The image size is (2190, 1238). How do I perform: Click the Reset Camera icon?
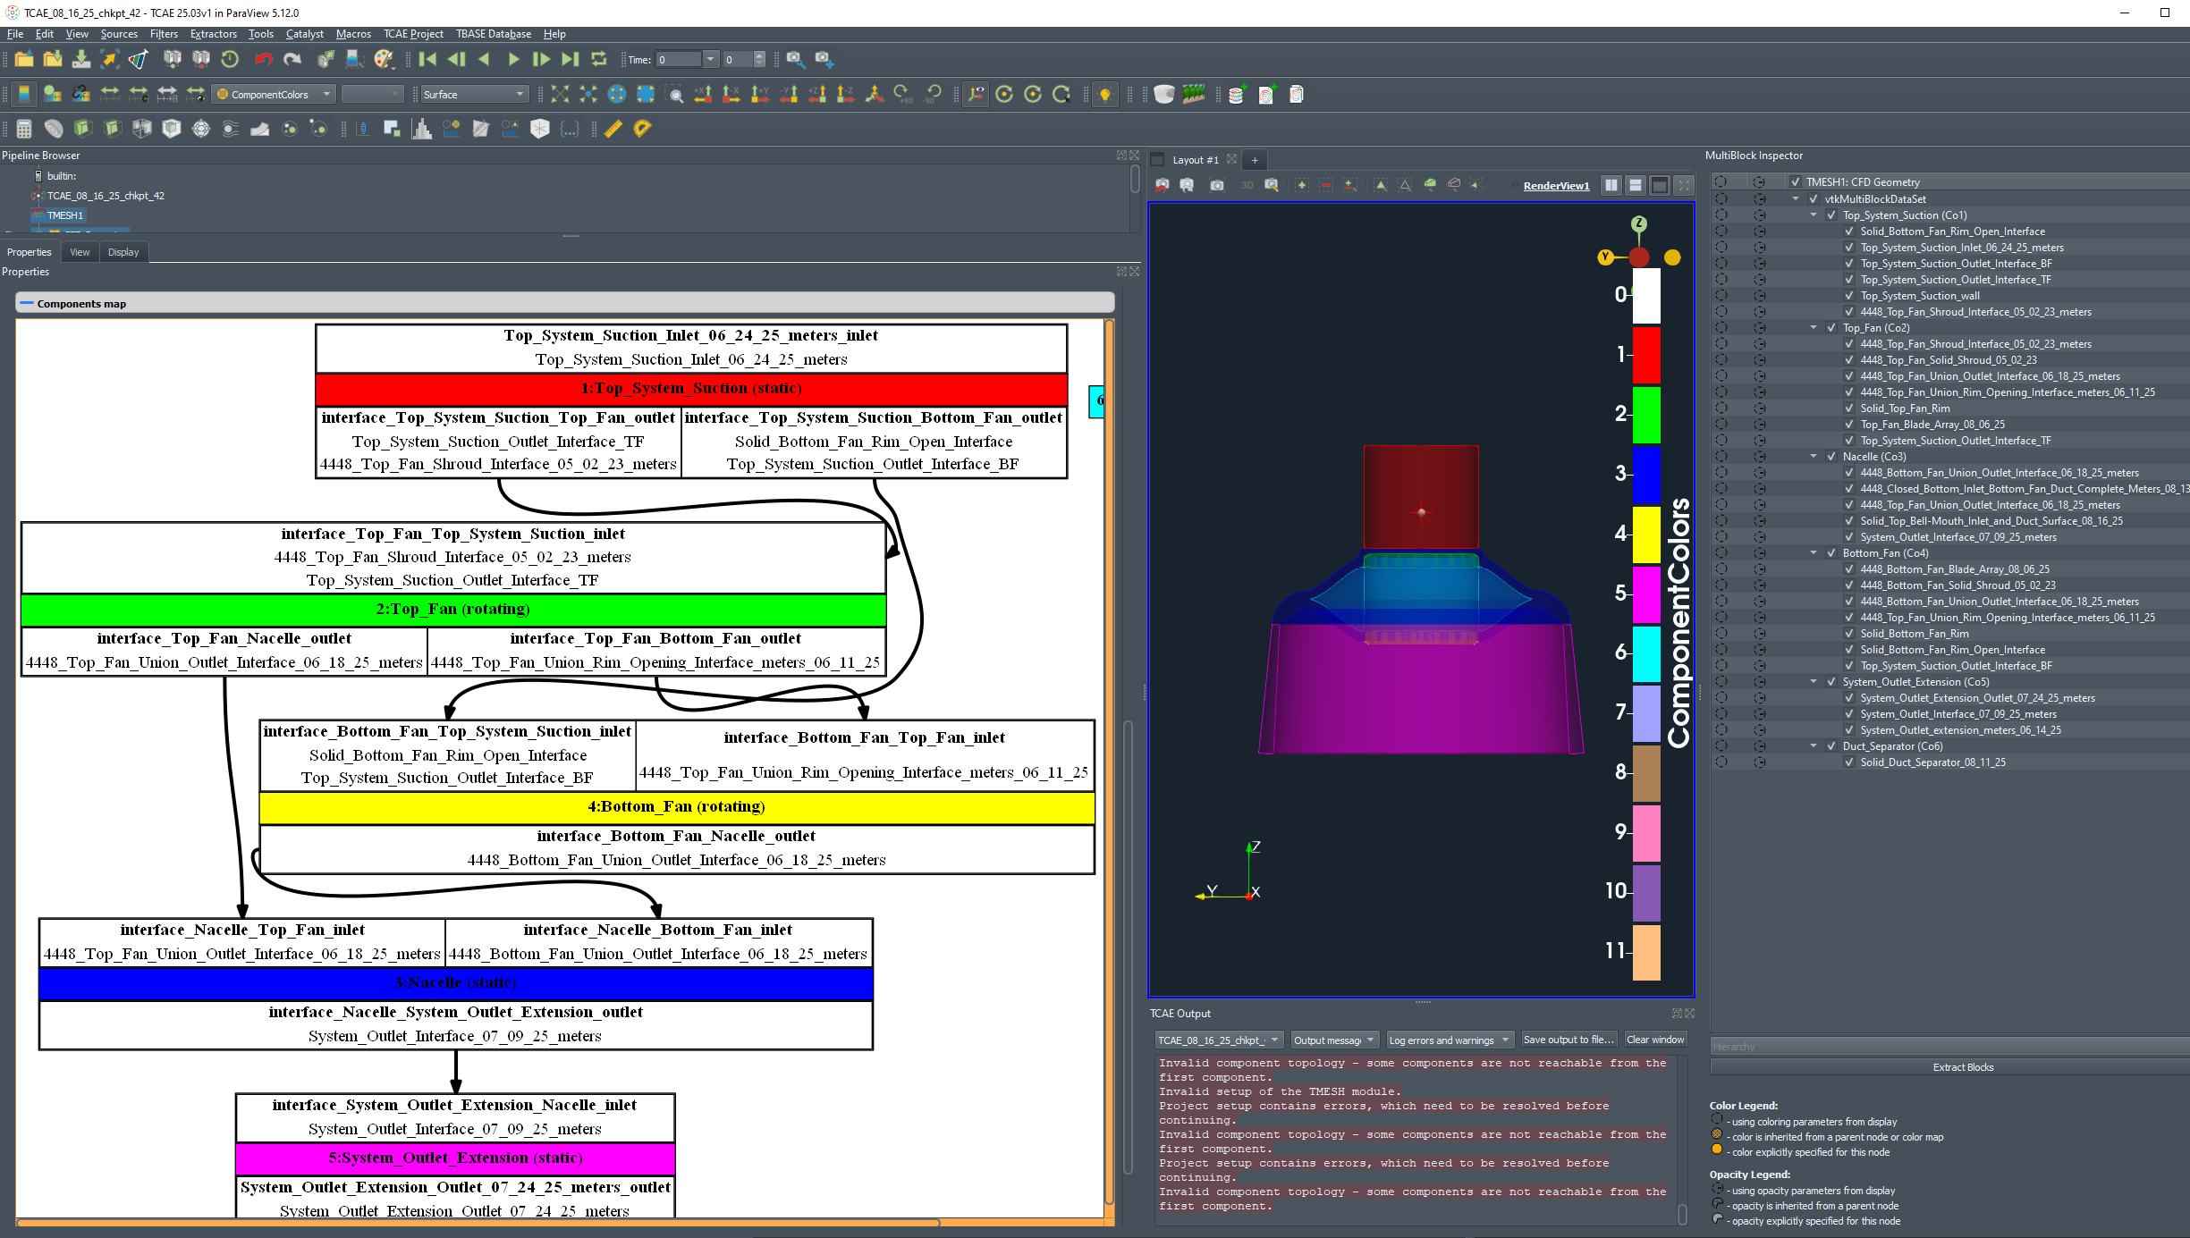[x=560, y=94]
